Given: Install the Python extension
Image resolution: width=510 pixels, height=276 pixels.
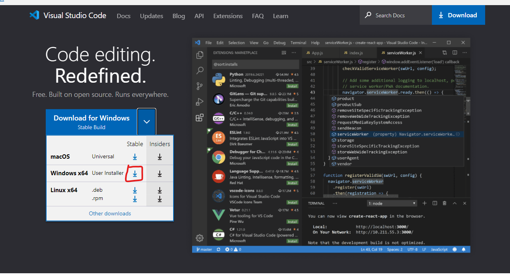Looking at the screenshot, I should point(292,86).
